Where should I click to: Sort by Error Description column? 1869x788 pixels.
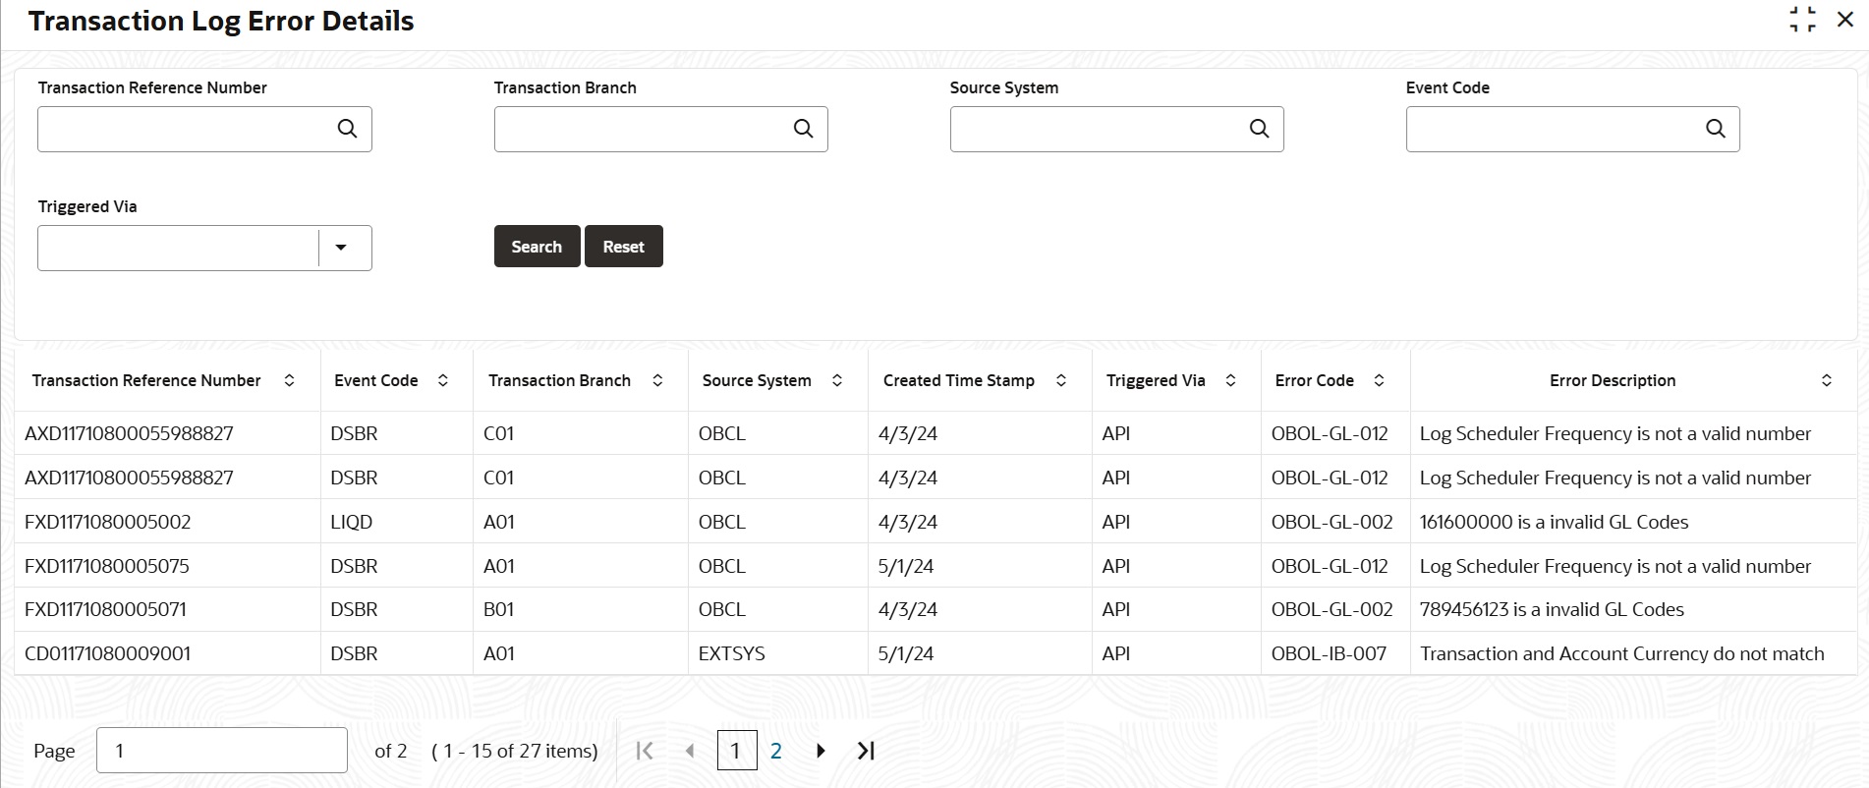coord(1826,380)
